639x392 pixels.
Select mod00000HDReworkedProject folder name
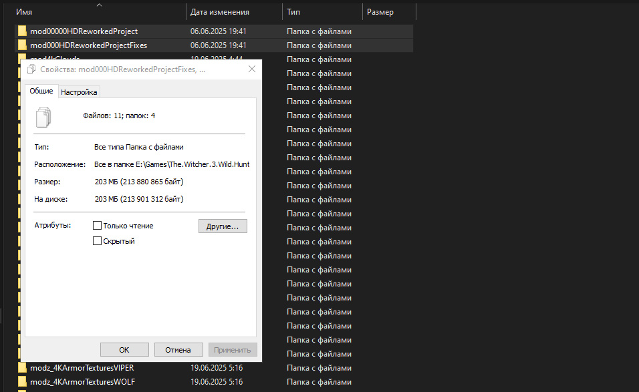click(84, 31)
